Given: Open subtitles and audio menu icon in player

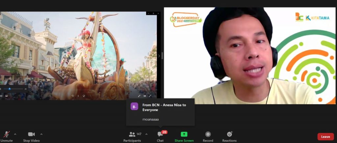Looking at the screenshot, I should tap(7, 96).
